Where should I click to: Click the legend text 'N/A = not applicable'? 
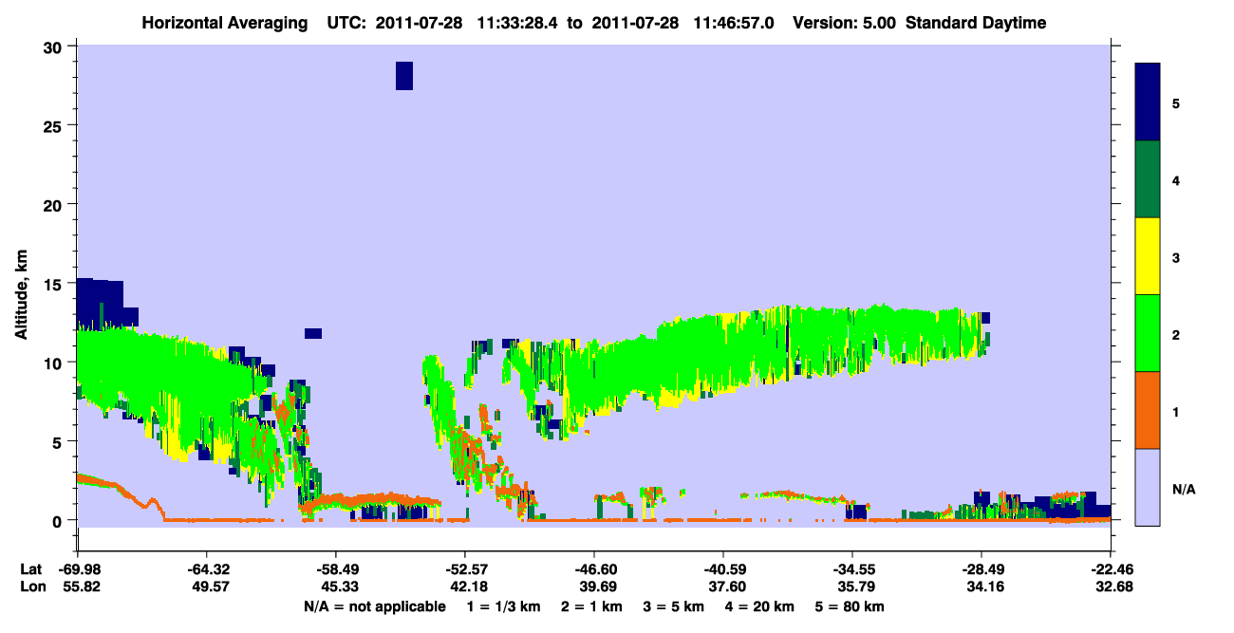point(374,607)
